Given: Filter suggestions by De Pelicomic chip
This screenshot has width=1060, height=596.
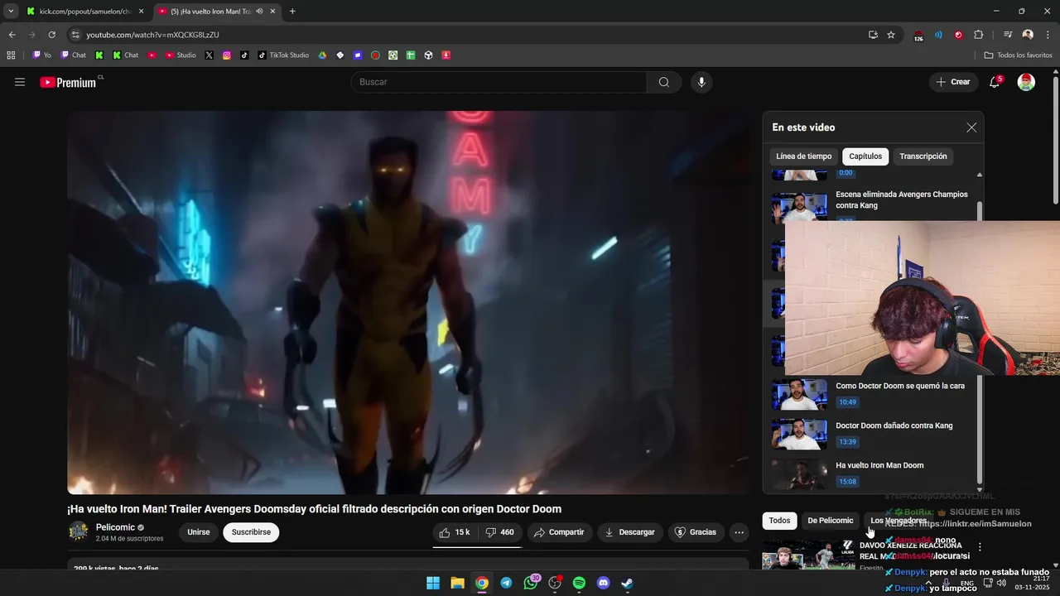Looking at the screenshot, I should (x=831, y=521).
